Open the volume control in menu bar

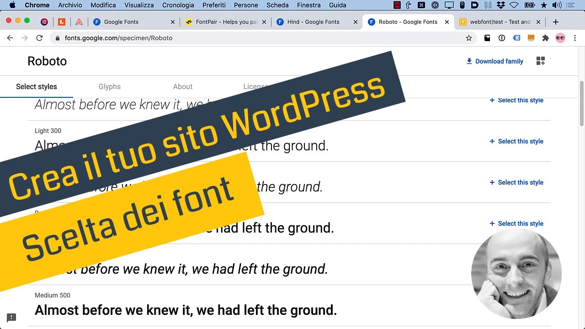pyautogui.click(x=557, y=5)
